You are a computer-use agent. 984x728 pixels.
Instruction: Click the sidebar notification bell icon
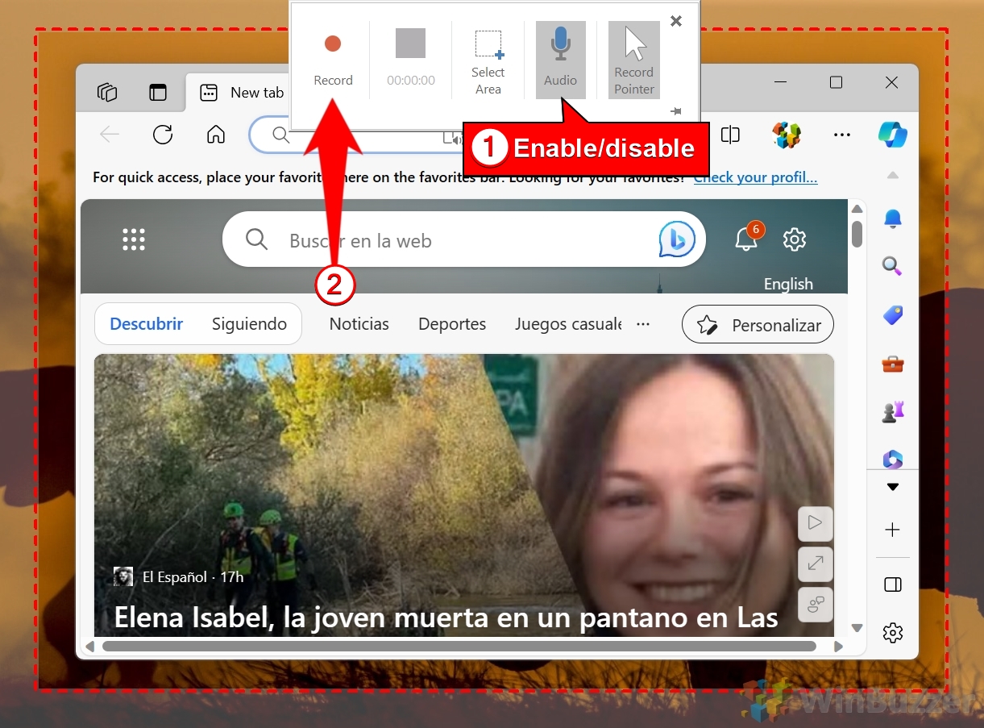tap(893, 218)
